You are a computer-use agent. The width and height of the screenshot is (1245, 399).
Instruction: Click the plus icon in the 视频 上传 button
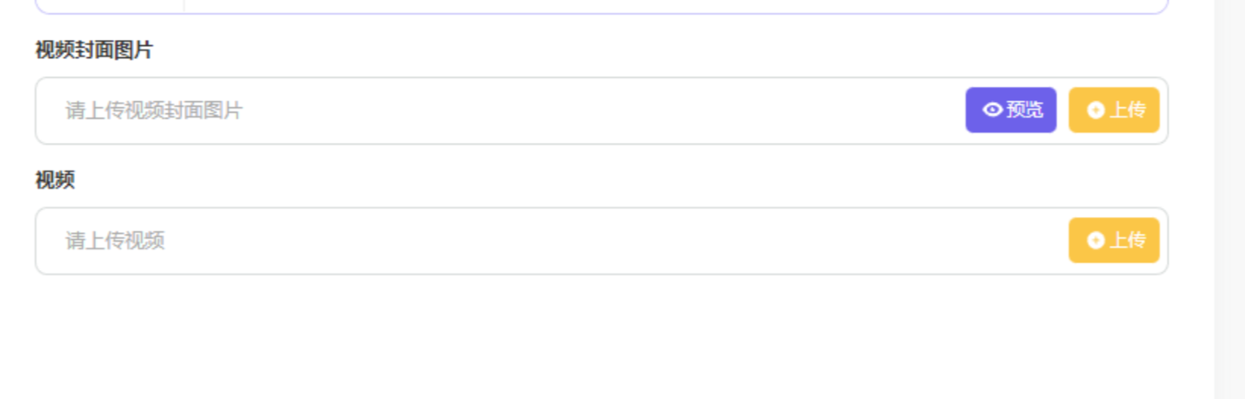click(x=1096, y=241)
